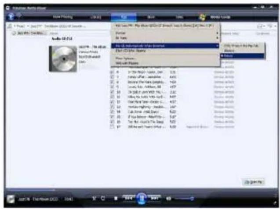The image size is (280, 209).
Task: Choose the Always option in submenu
Action: [242, 51]
